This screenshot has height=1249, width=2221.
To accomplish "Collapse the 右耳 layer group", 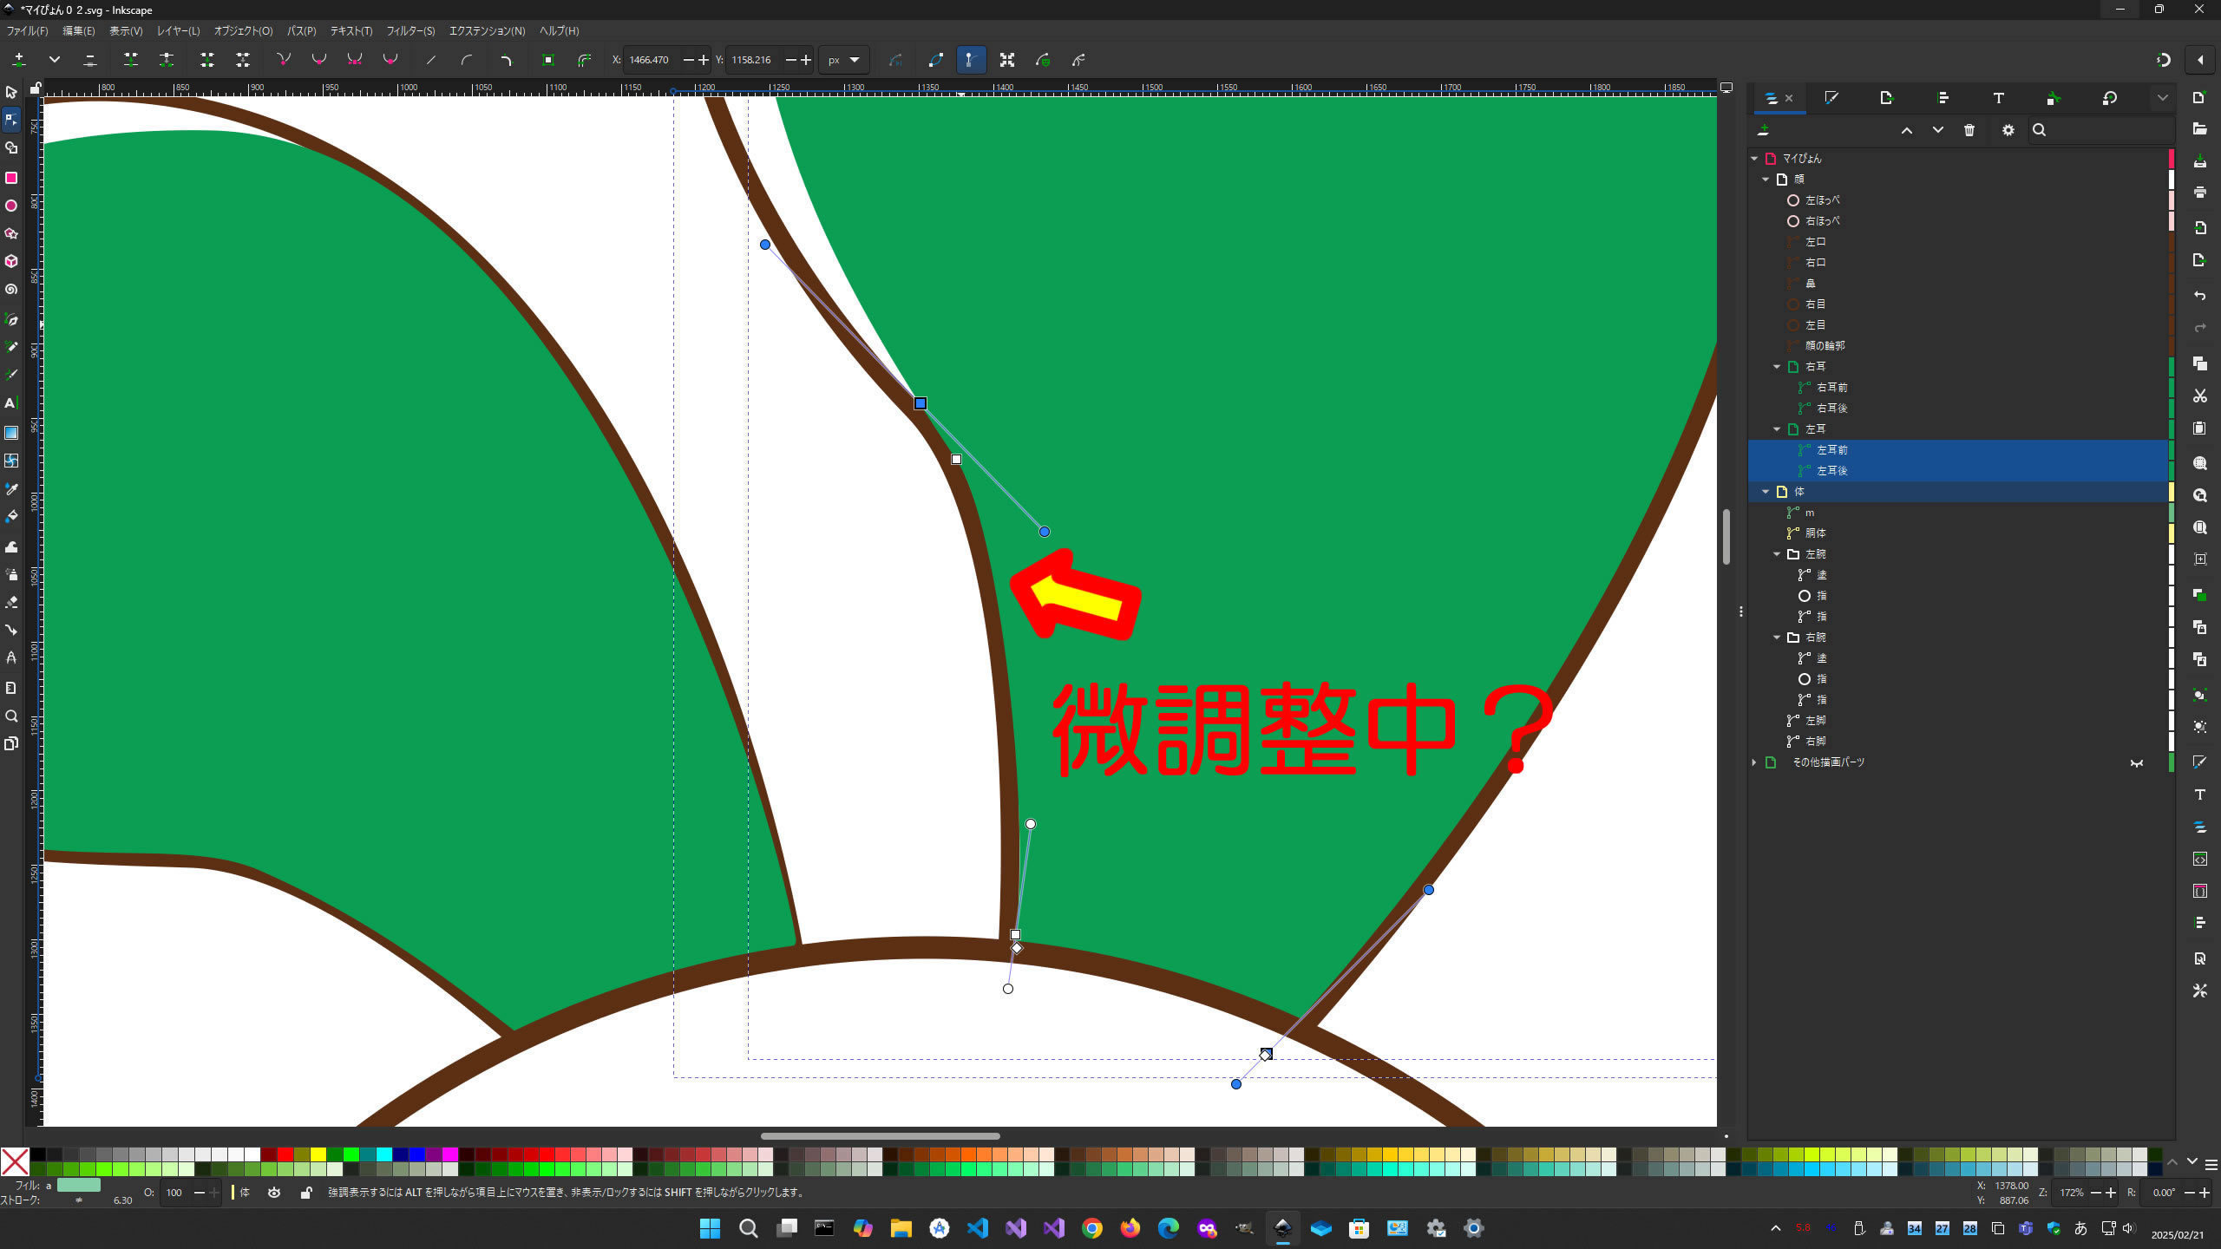I will coord(1777,367).
